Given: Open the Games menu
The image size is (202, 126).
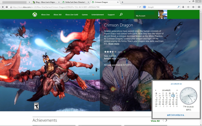Looking at the screenshot, I should pos(85,15).
